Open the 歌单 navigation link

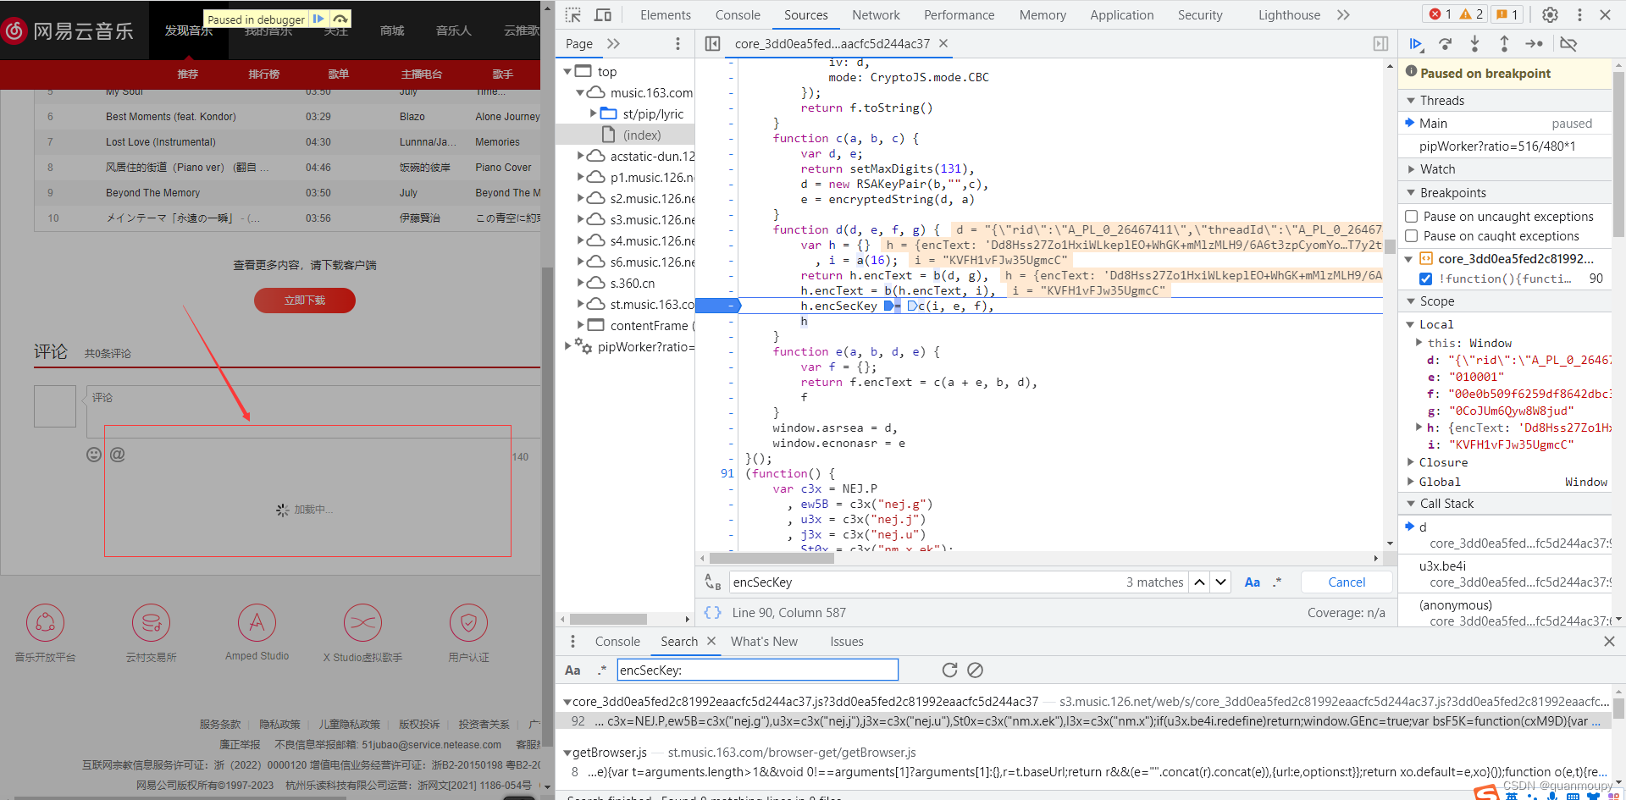(x=339, y=74)
